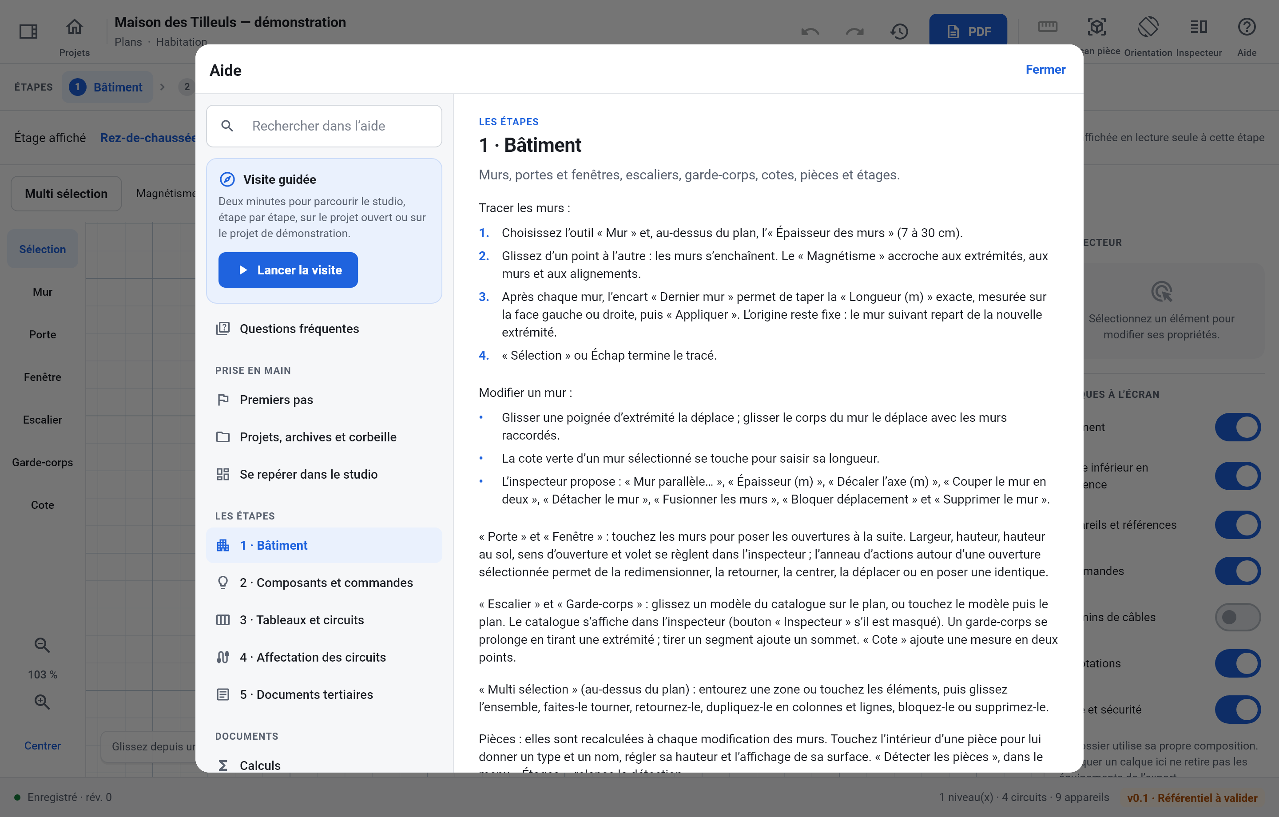This screenshot has height=817, width=1279.
Task: Toggle the inférieur en référence switch
Action: 1238,476
